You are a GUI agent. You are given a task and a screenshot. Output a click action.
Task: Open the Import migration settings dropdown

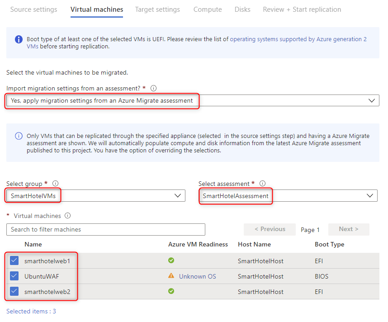point(193,100)
